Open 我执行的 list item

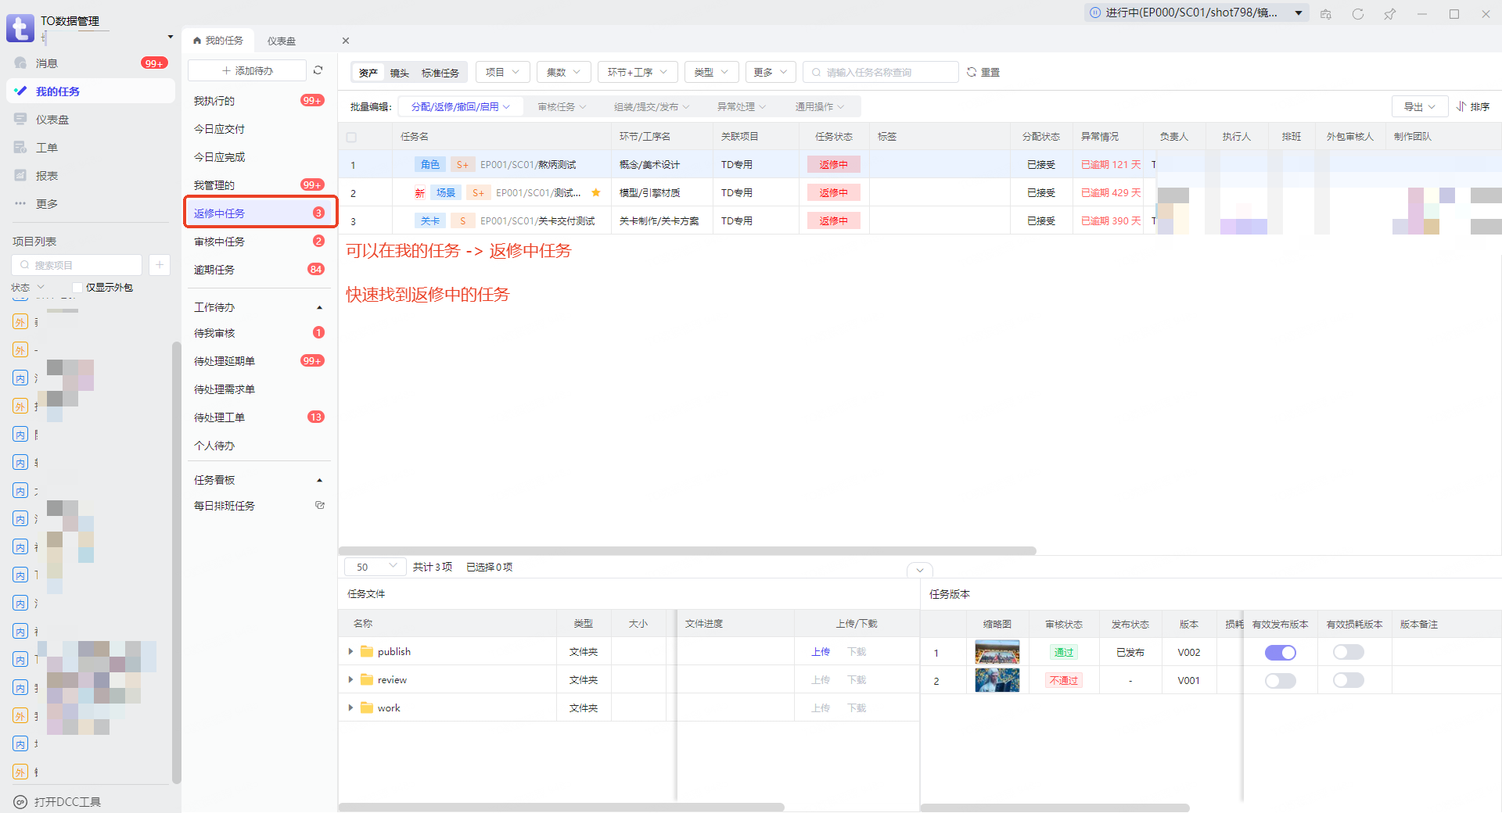tap(260, 101)
